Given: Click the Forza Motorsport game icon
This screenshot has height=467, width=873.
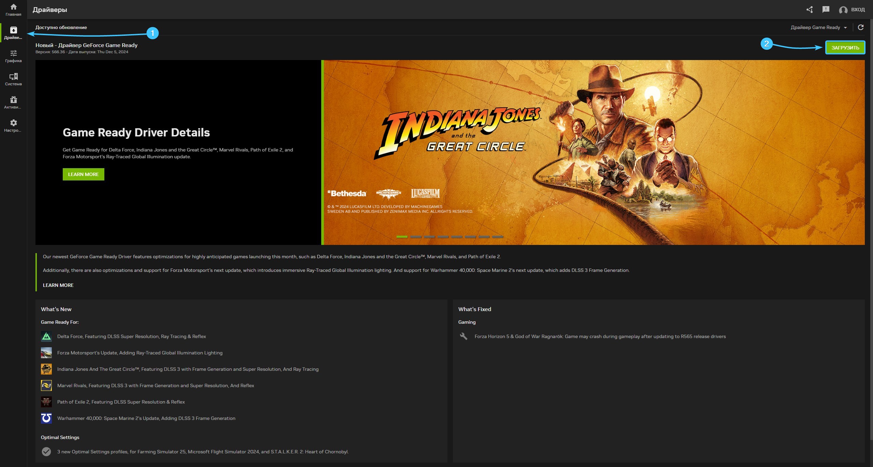Looking at the screenshot, I should click(46, 353).
